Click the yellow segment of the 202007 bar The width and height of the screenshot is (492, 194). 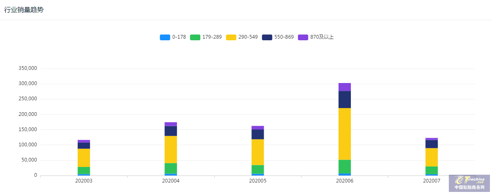pos(432,157)
